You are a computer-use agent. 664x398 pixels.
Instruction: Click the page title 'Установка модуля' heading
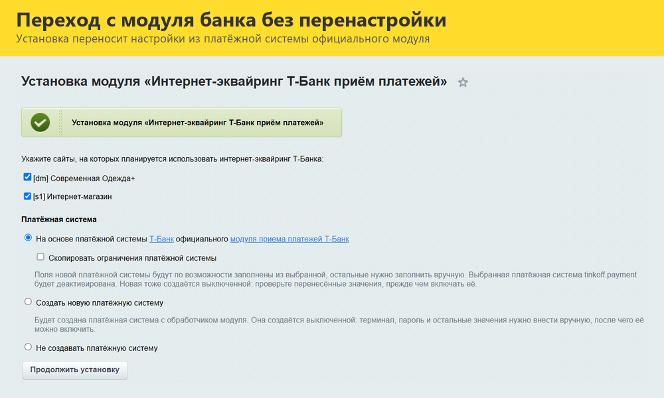pos(234,81)
